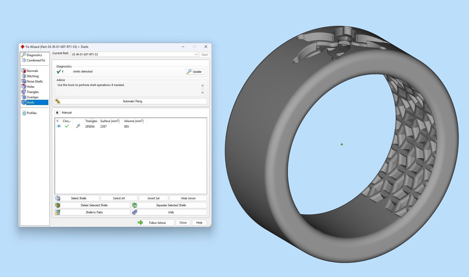Screen dimensions: 469x277
Task: Go to the Stitching step
Action: click(x=33, y=76)
